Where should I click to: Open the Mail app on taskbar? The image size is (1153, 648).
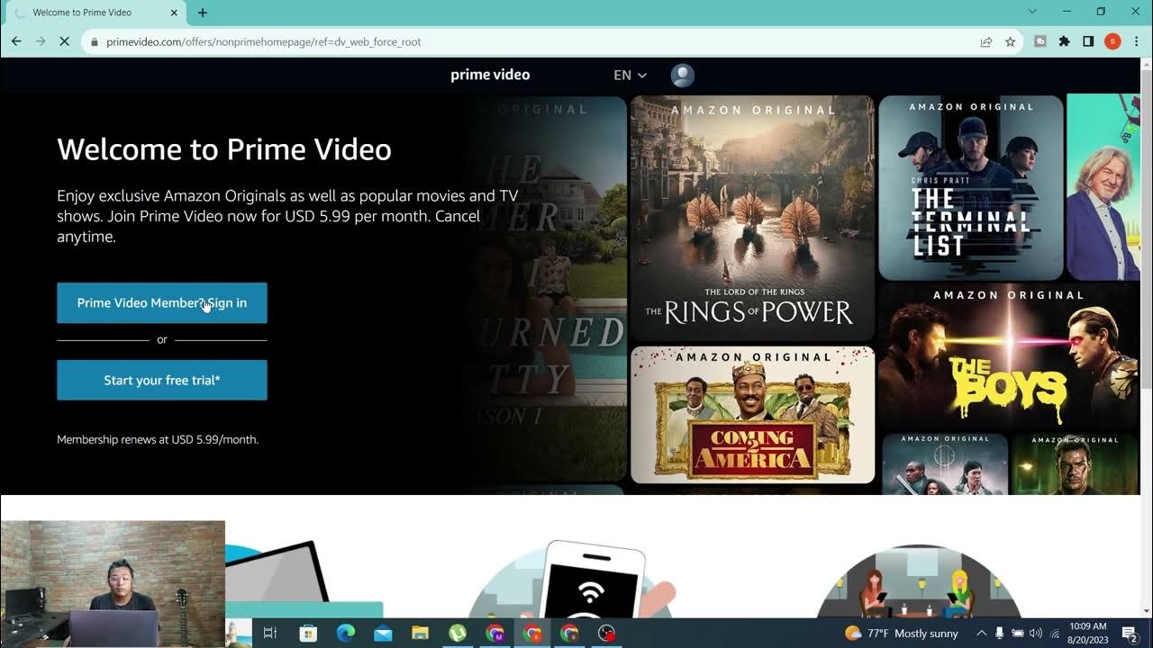coord(383,634)
